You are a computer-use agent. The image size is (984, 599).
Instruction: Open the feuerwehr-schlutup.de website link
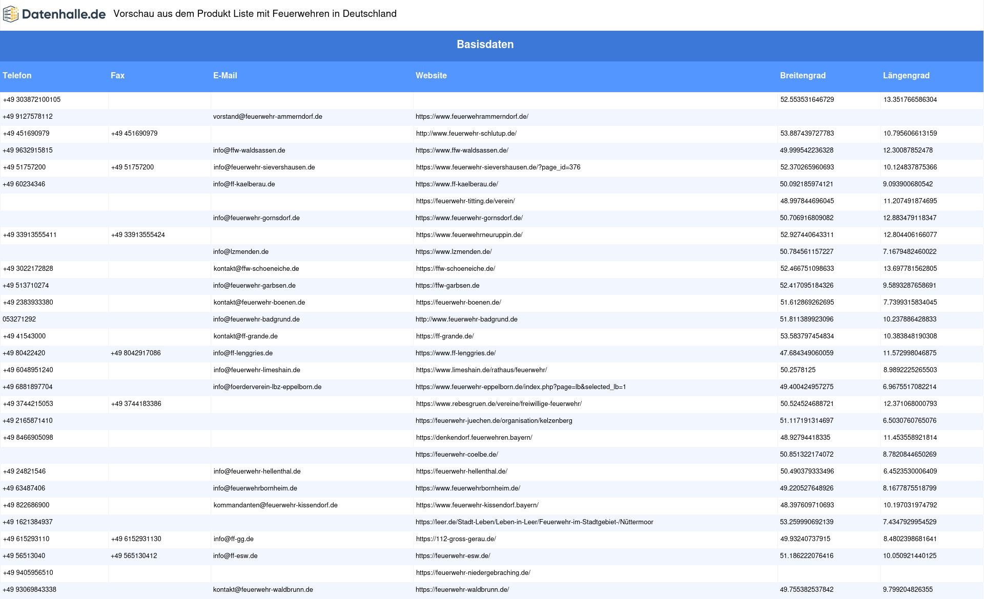pyautogui.click(x=466, y=134)
